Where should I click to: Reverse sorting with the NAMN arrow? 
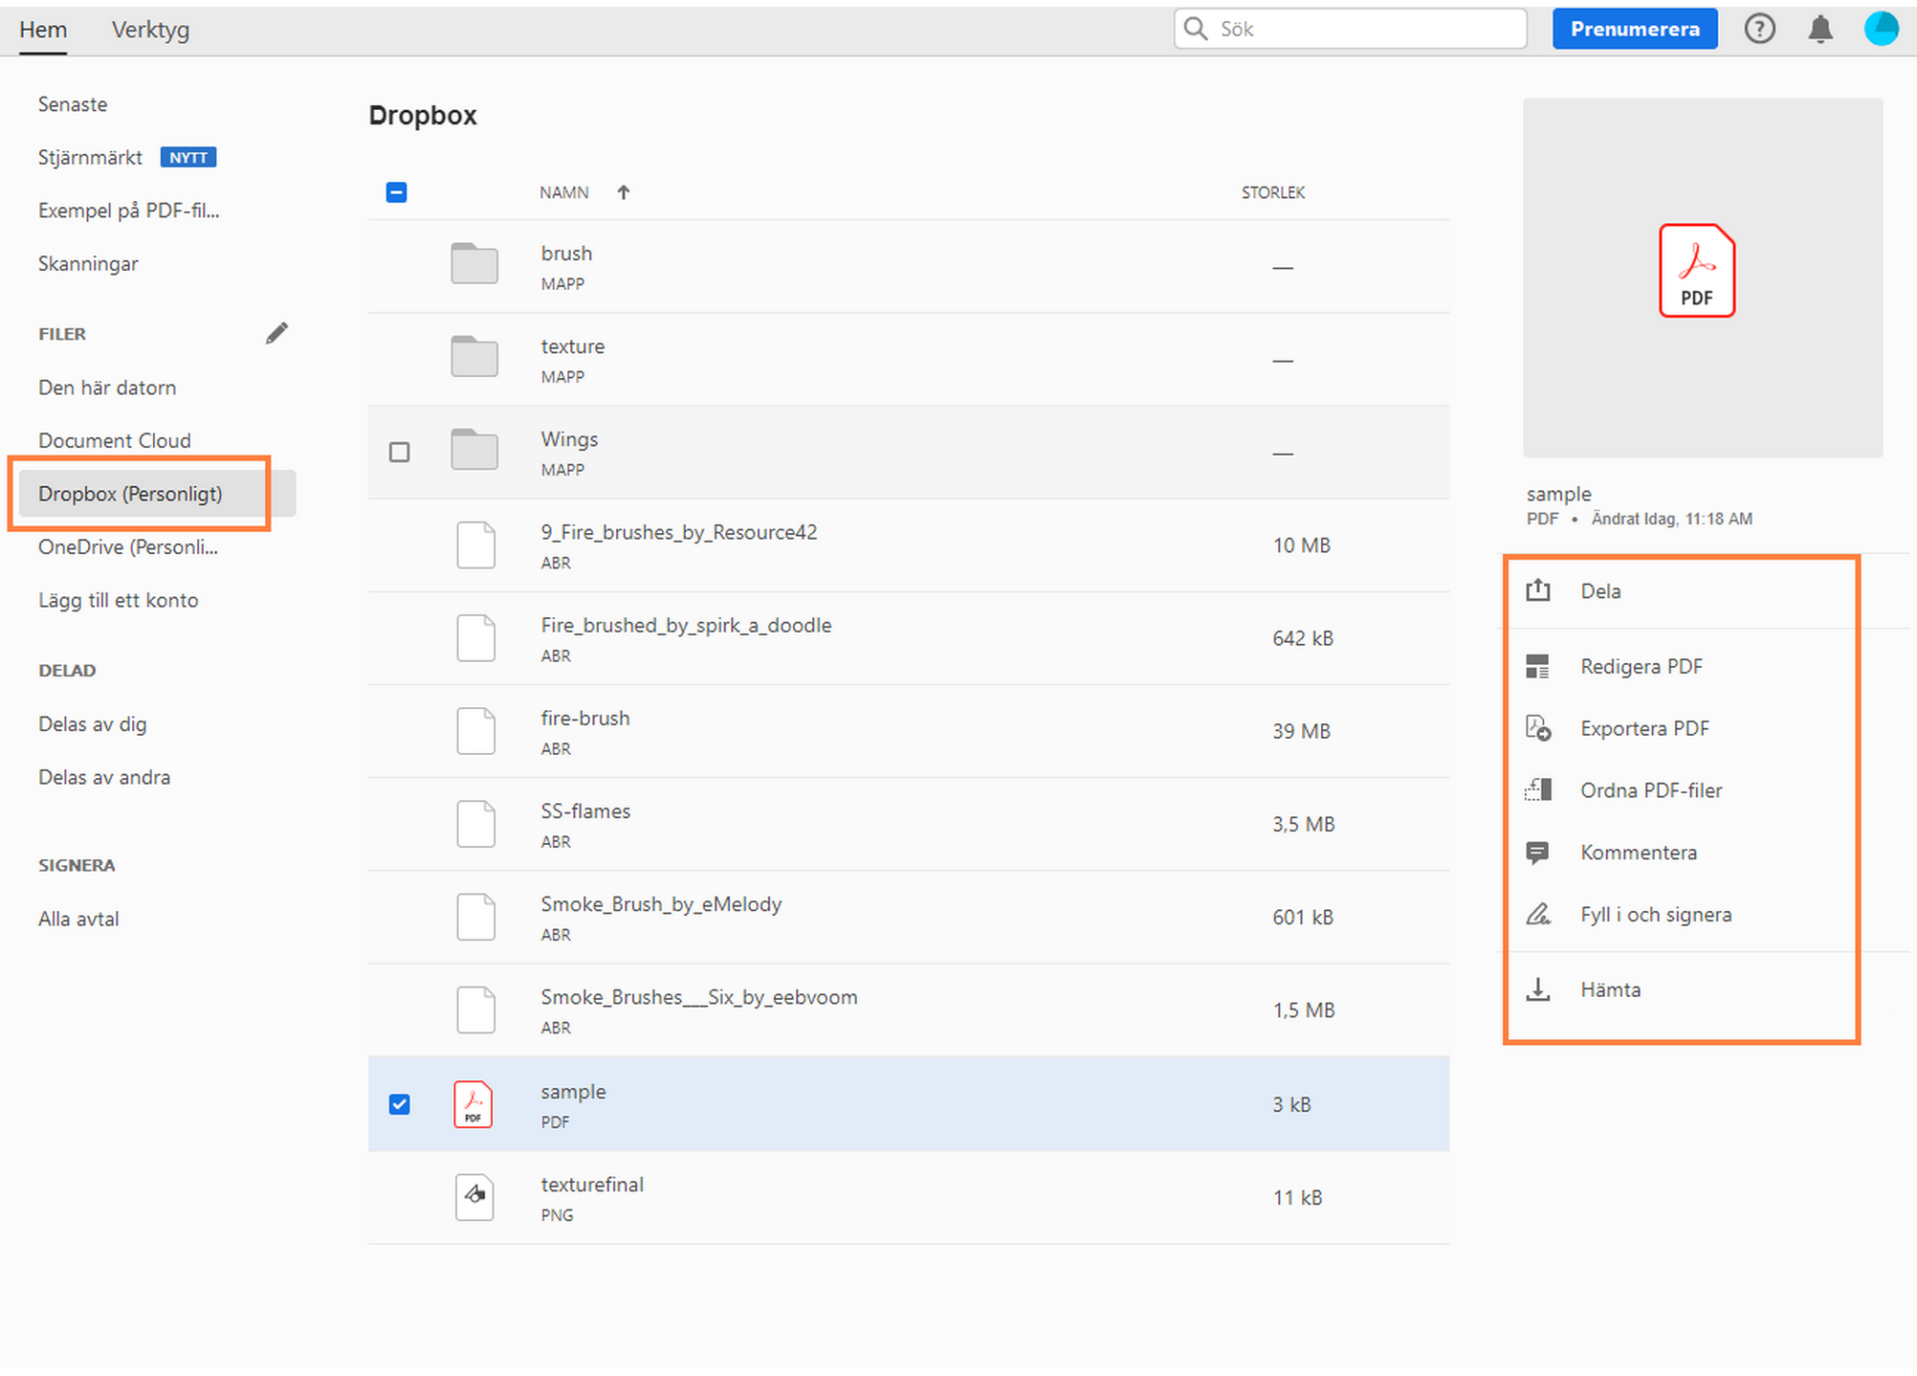(623, 192)
